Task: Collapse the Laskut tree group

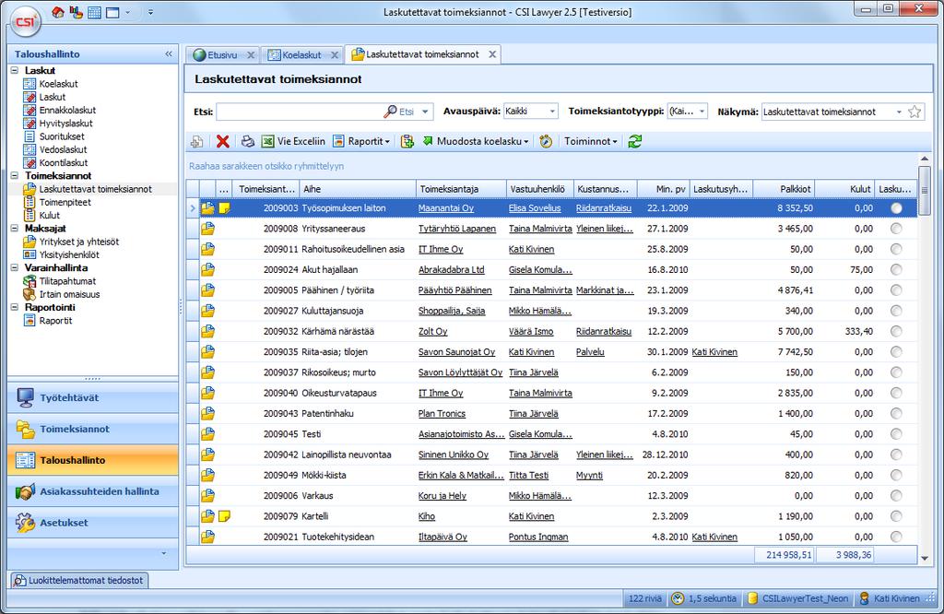Action: click(15, 70)
